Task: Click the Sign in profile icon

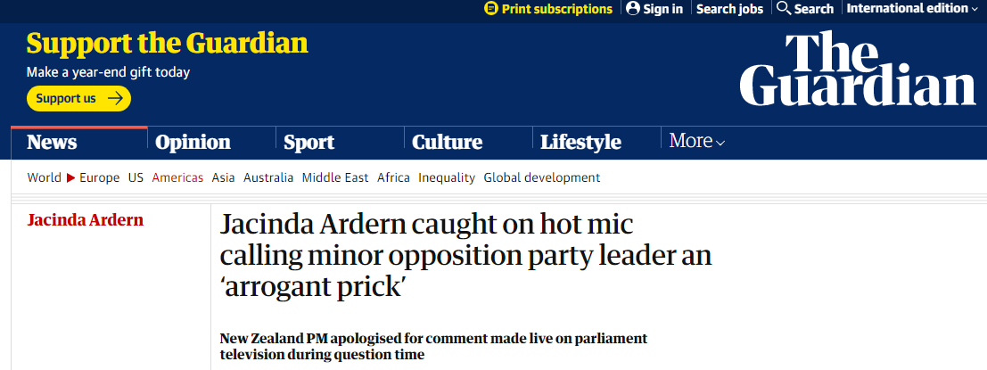Action: click(x=633, y=9)
